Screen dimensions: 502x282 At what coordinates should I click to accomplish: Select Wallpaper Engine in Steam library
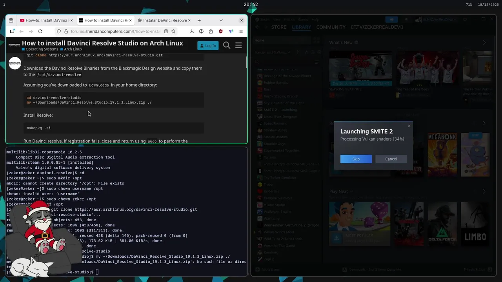pos(288,211)
